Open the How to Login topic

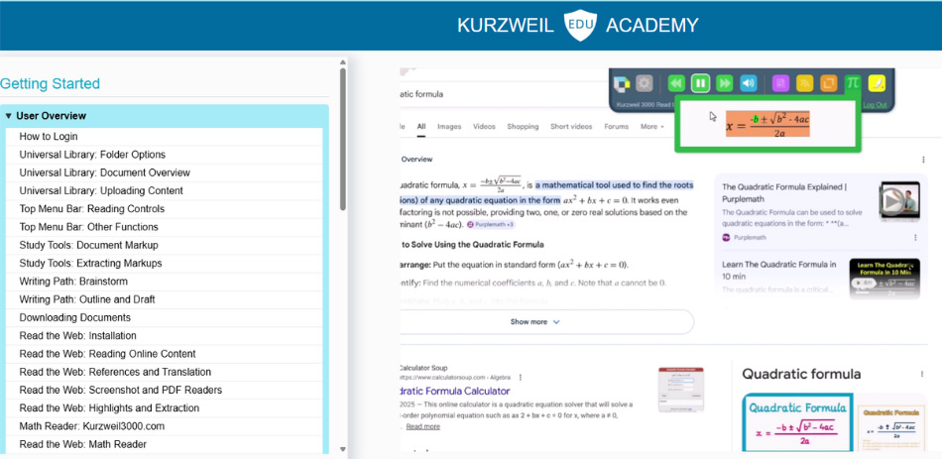tap(164, 137)
